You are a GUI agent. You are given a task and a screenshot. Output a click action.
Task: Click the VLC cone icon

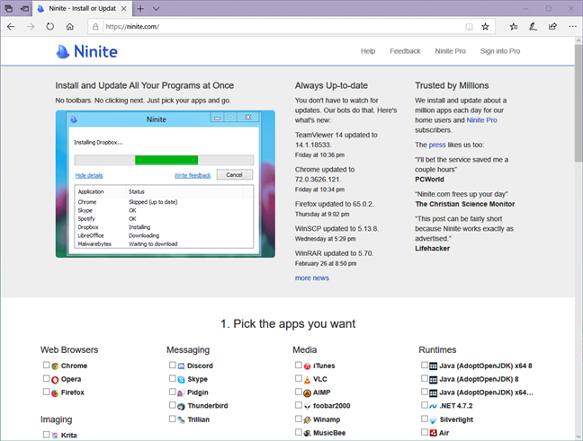(307, 379)
